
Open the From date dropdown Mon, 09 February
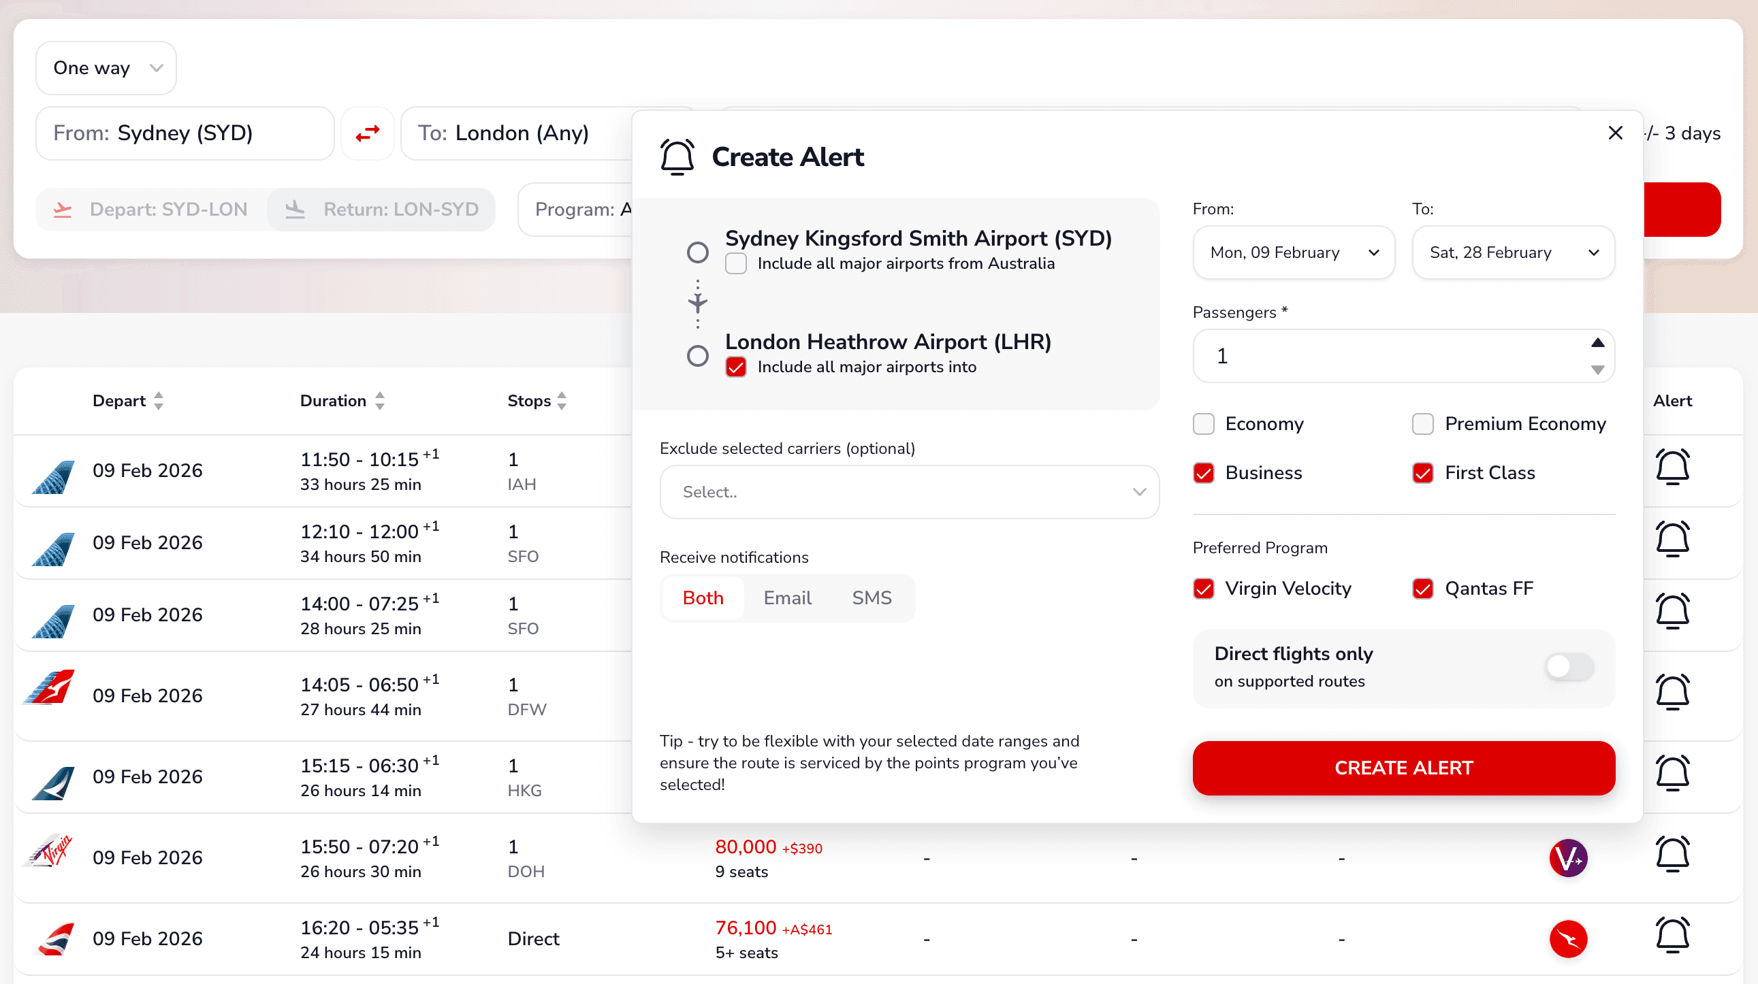1293,253
